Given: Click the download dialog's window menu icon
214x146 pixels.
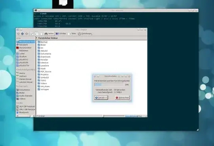Looking at the screenshot, I should [95, 76].
